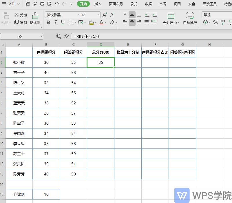232x203 pixels.
Task: Toggle Italic formatting
Action: click(x=55, y=23)
